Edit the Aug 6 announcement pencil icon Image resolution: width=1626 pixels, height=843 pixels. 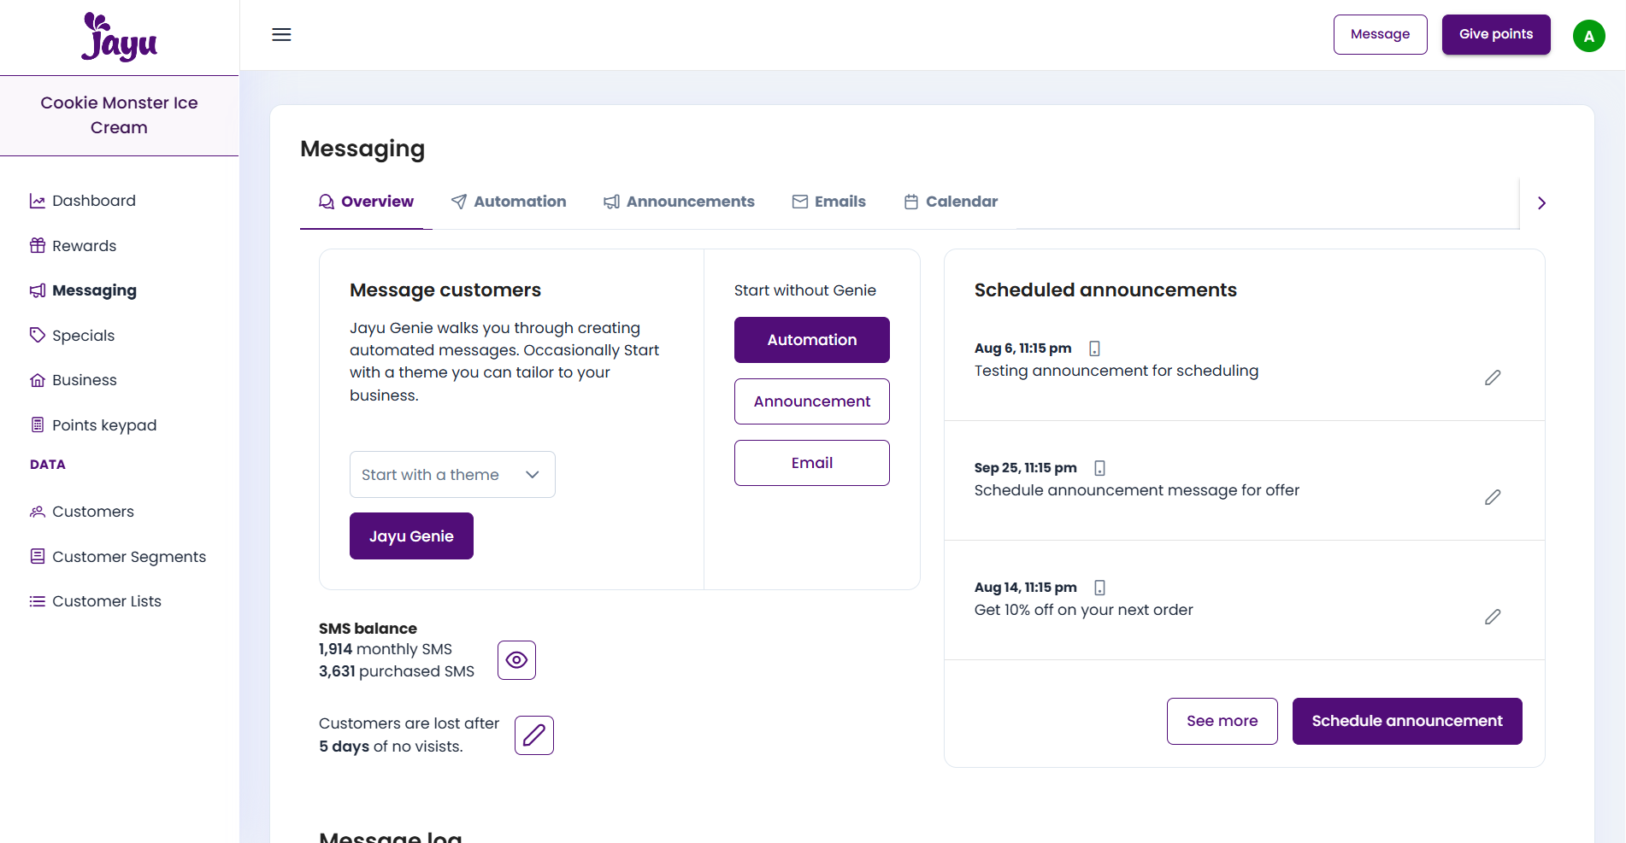(1493, 378)
